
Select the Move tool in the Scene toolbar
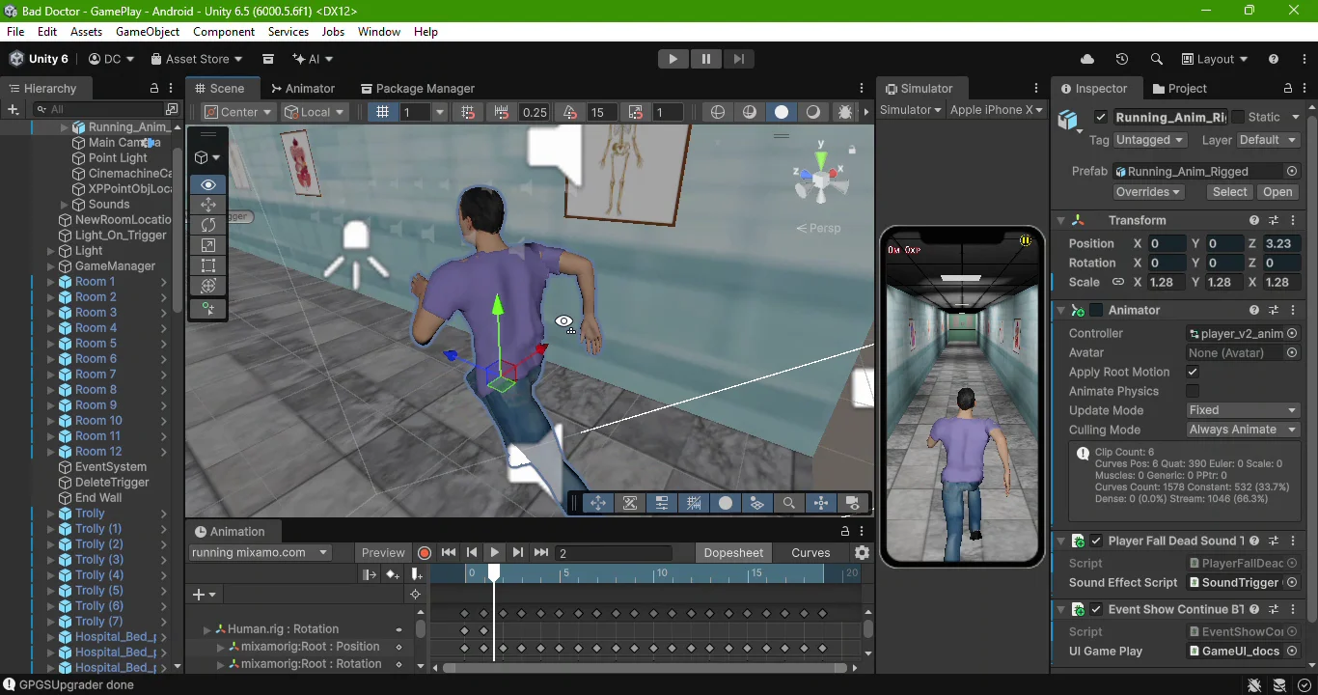(208, 205)
